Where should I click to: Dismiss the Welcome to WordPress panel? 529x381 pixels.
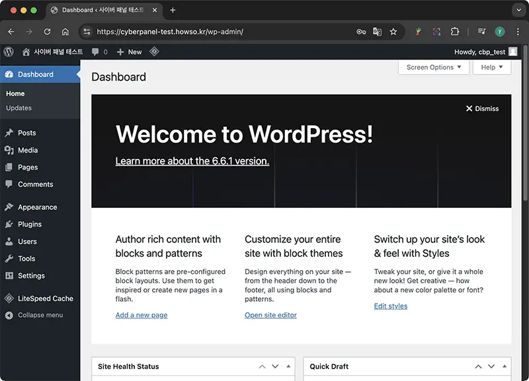point(483,108)
